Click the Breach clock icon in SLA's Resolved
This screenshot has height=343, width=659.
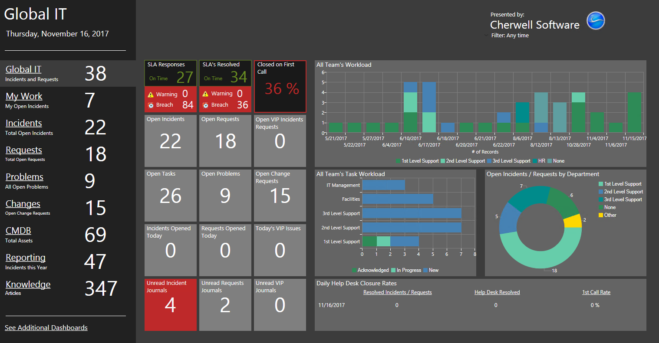point(205,105)
